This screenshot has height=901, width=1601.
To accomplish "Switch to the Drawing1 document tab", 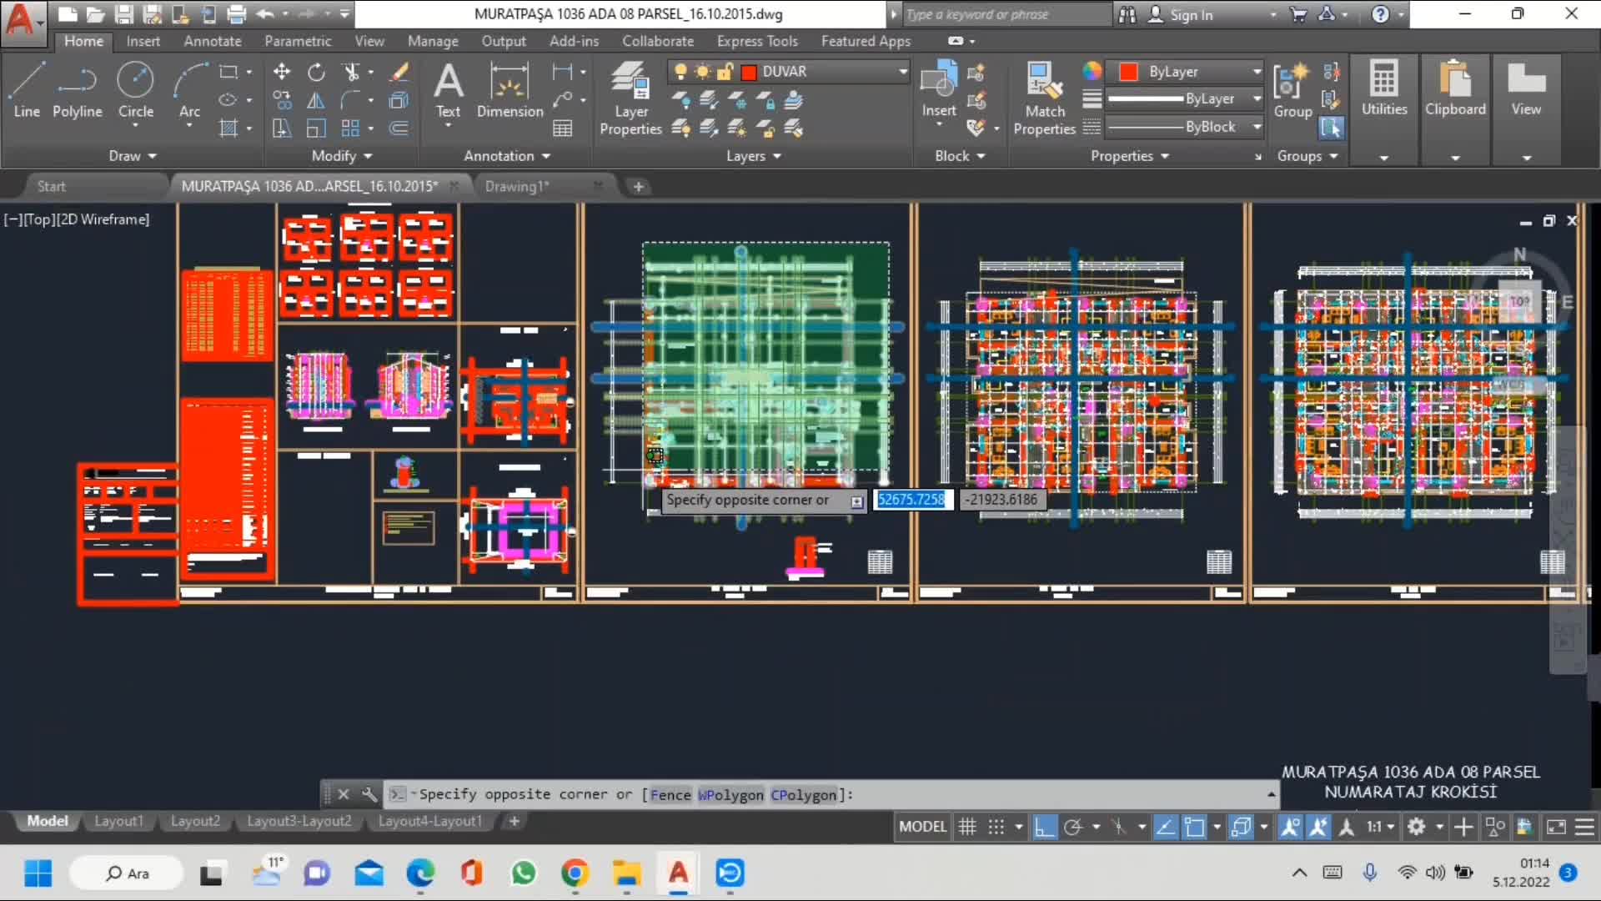I will (x=517, y=187).
